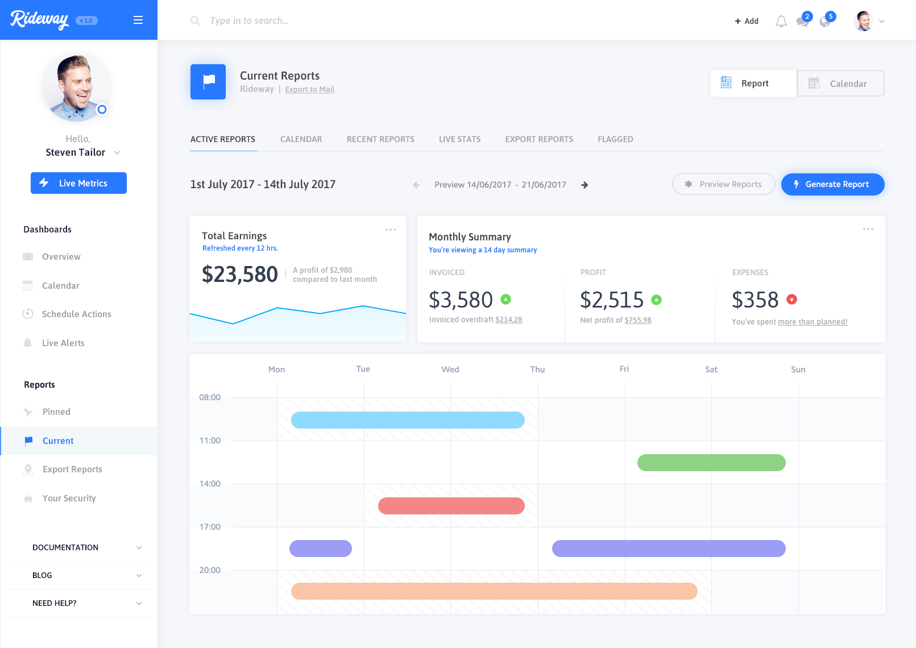This screenshot has height=648, width=916.
Task: Click the search input field
Action: (x=341, y=21)
